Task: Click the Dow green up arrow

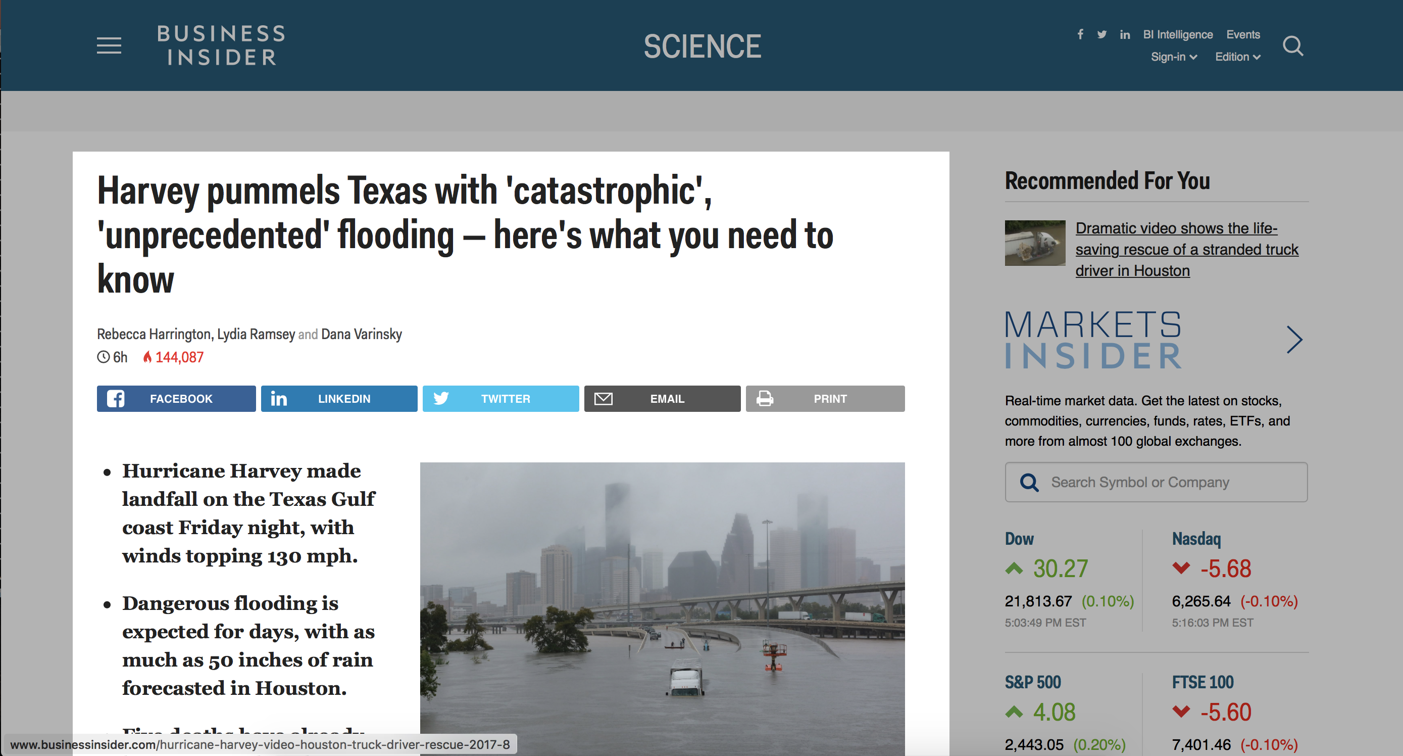Action: click(x=1014, y=569)
